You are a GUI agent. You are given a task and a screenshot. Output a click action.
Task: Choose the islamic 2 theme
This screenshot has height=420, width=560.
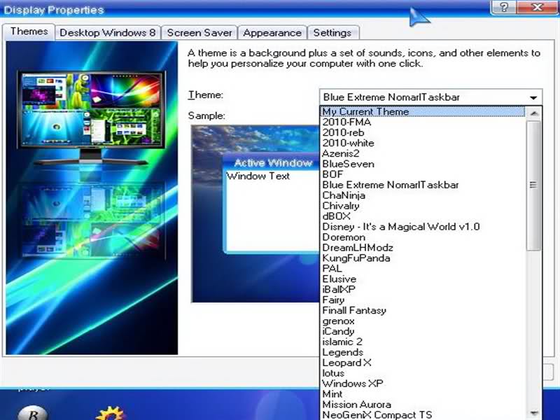coord(423,342)
